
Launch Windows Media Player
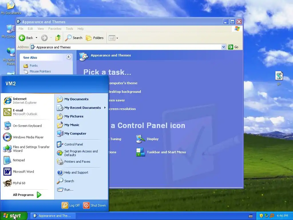pyautogui.click(x=23, y=137)
